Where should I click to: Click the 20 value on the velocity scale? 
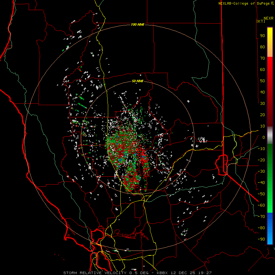tap(262, 115)
